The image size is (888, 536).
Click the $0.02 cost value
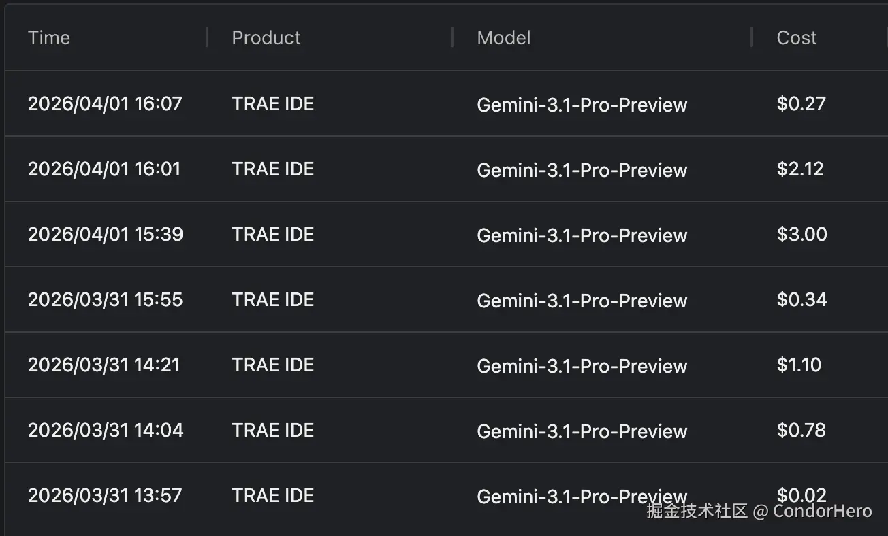802,495
